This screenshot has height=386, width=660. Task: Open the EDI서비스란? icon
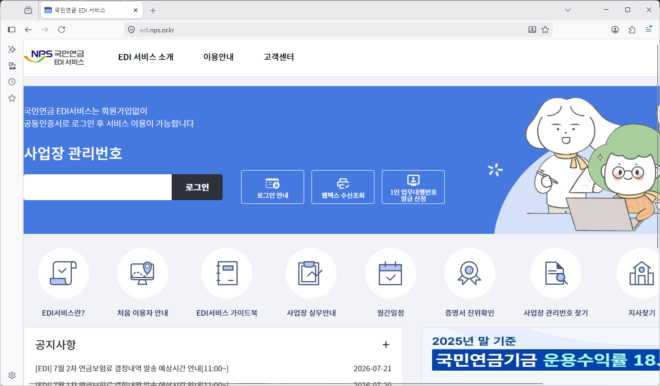(x=63, y=273)
